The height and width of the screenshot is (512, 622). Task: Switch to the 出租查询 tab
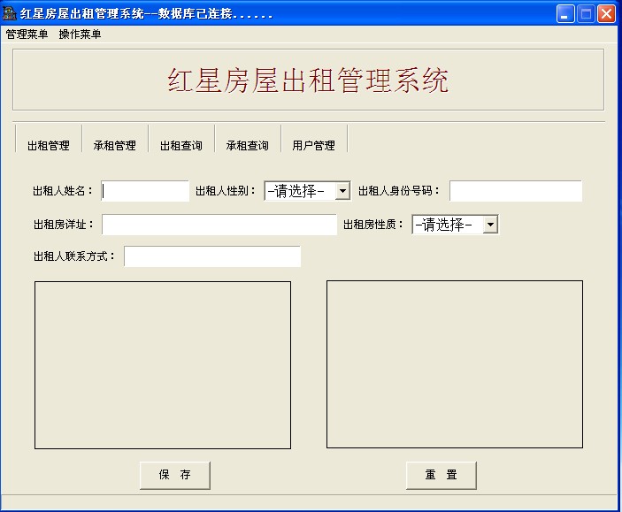click(x=180, y=145)
